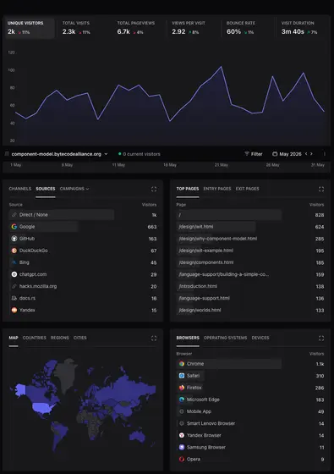This screenshot has height=474, width=334.
Task: Click the Direct / None link icon
Action: [x=14, y=215]
